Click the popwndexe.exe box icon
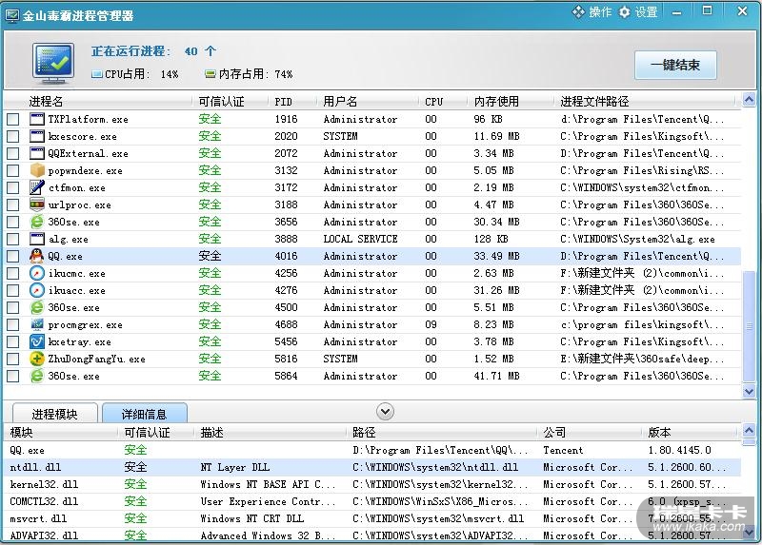Viewport: 762px width, 545px height. (x=37, y=170)
